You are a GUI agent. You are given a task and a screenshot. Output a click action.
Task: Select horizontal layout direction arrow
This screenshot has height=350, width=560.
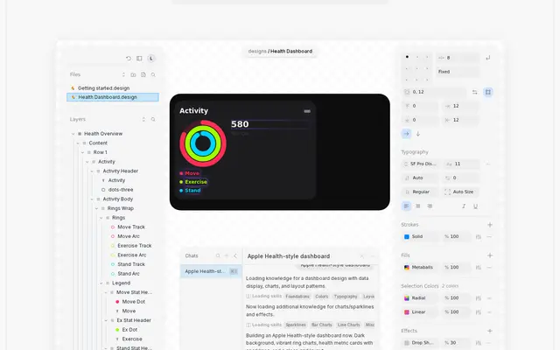406,134
